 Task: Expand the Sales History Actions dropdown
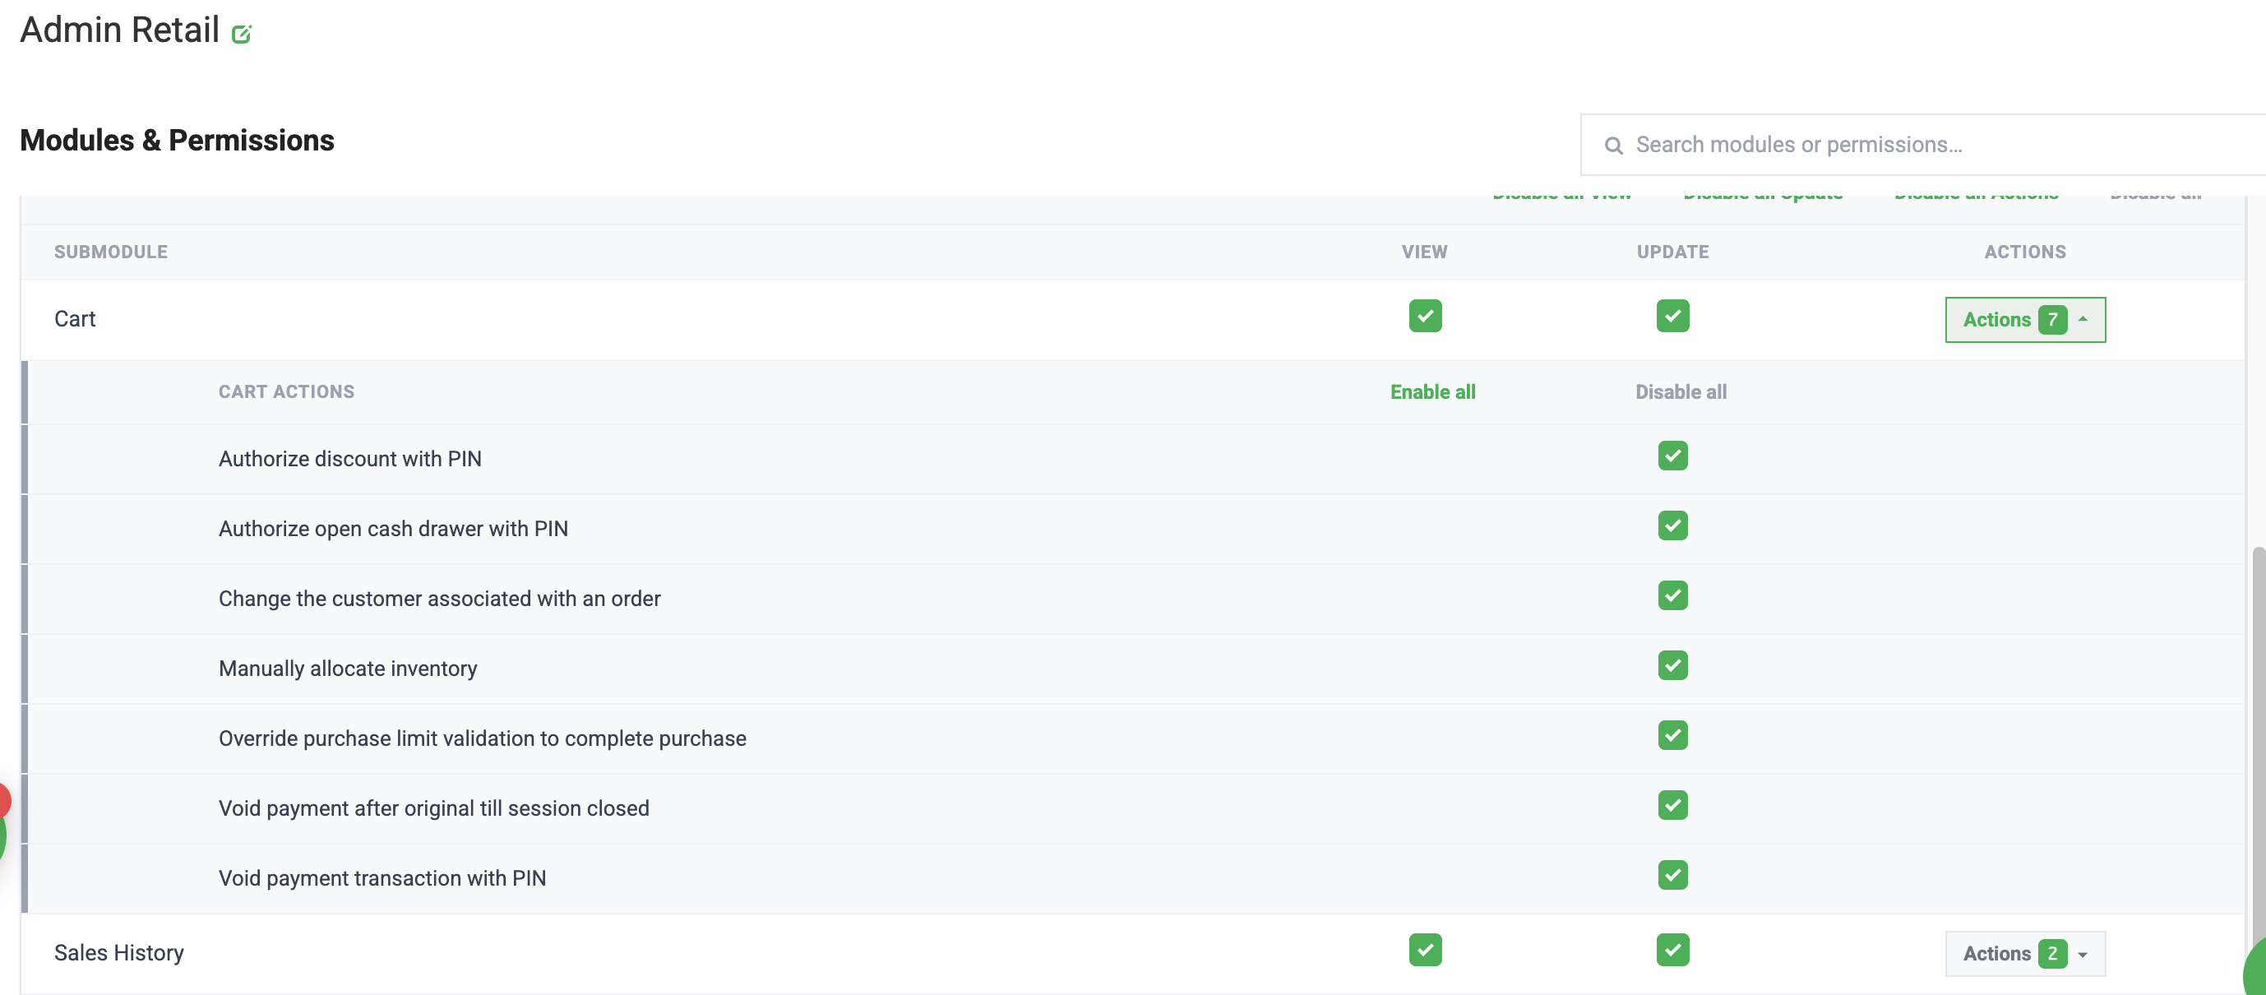pos(2025,954)
